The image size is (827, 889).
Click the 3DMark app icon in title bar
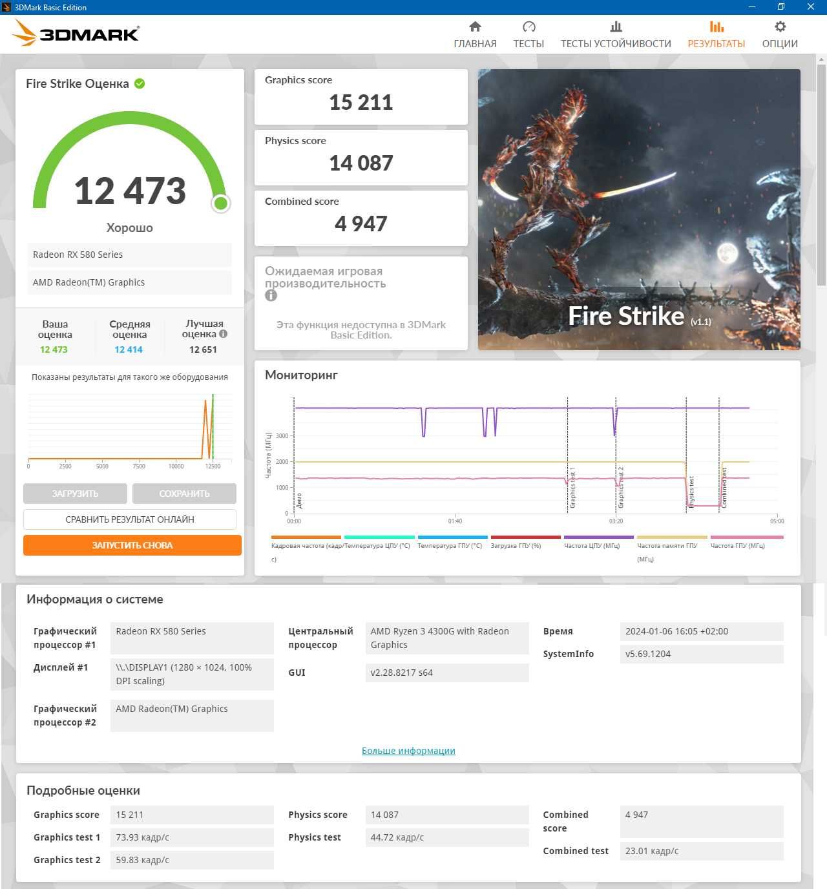(x=6, y=7)
